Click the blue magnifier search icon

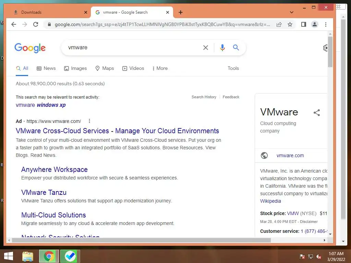236,47
